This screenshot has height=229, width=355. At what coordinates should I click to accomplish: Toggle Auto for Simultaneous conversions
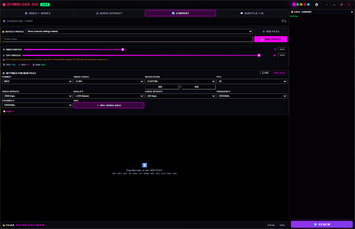282,50
